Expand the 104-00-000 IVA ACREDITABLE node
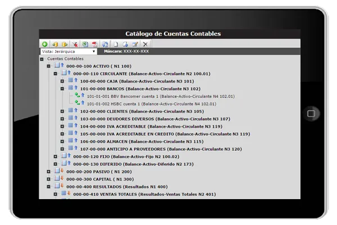Screen dimensions: 337x225 (62, 127)
